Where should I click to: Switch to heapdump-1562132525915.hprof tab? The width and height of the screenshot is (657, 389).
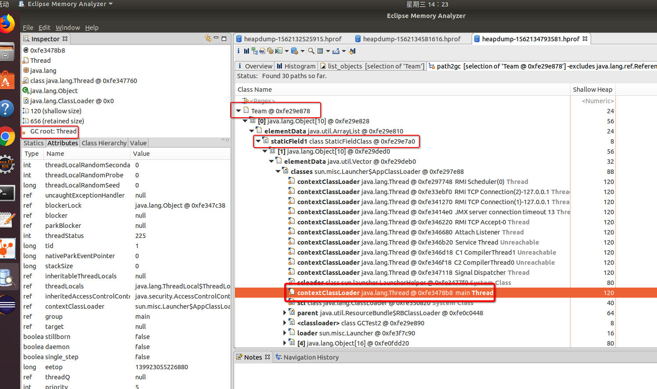[289, 39]
